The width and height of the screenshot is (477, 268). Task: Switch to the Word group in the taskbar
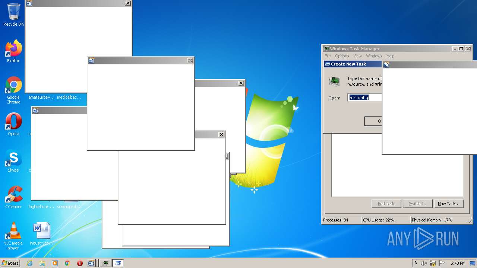pyautogui.click(x=92, y=263)
